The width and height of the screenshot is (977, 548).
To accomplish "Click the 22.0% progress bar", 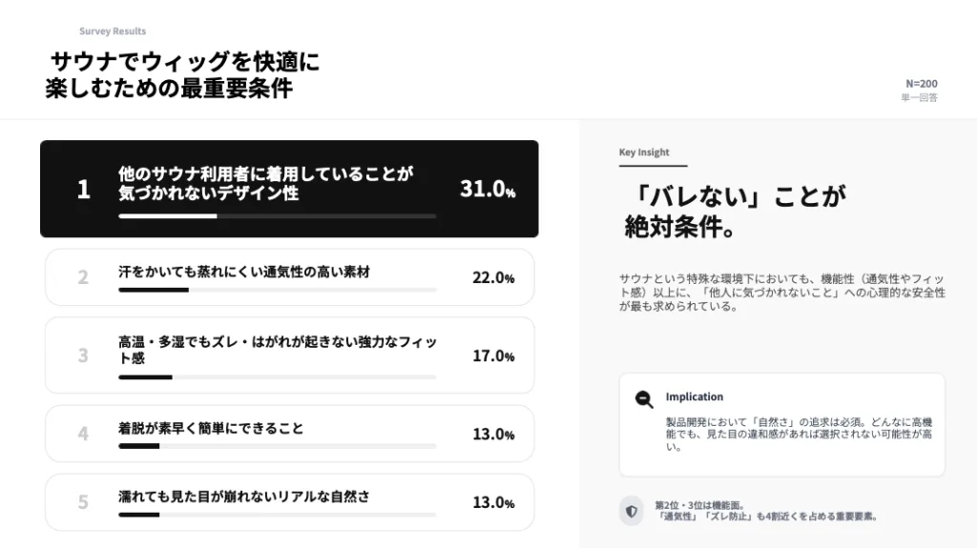I will (x=277, y=290).
